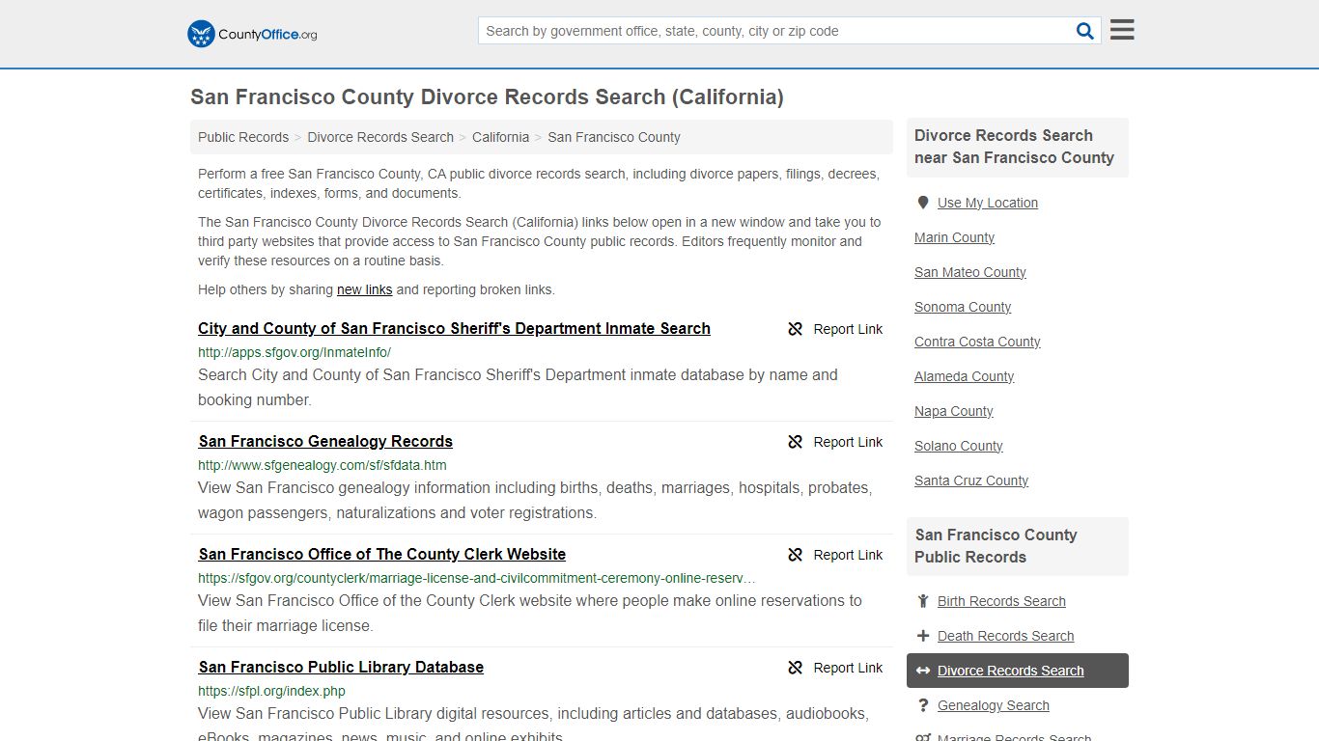1319x741 pixels.
Task: Open Death Records Search sidebar item
Action: point(1005,636)
